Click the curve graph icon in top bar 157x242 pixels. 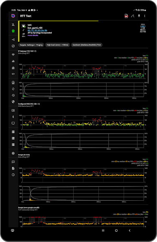point(133,16)
